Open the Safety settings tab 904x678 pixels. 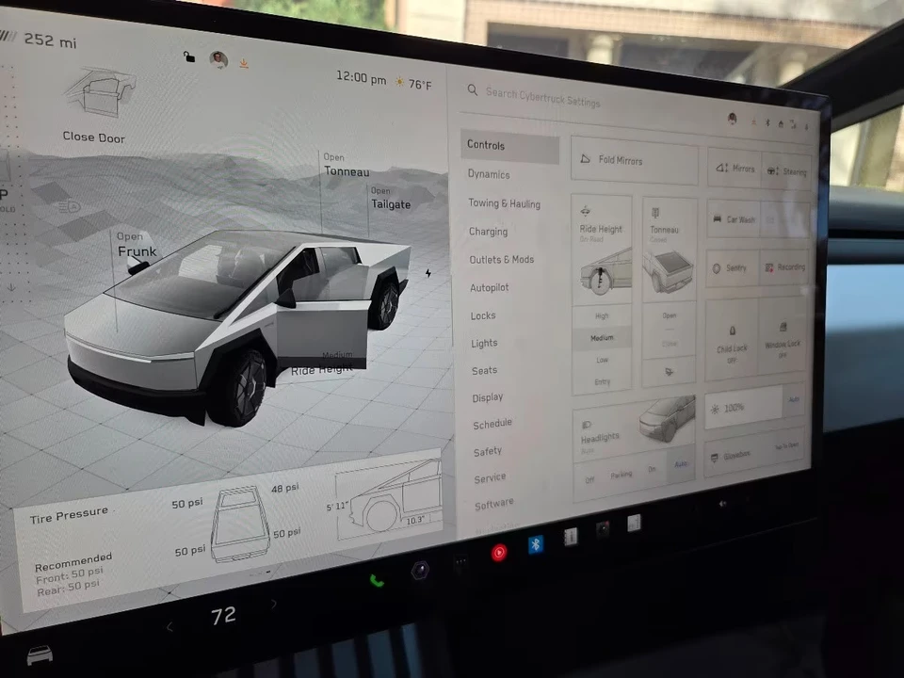[488, 451]
